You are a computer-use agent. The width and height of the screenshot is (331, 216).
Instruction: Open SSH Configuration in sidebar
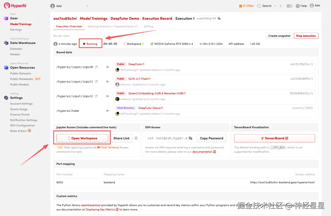coord(22,126)
